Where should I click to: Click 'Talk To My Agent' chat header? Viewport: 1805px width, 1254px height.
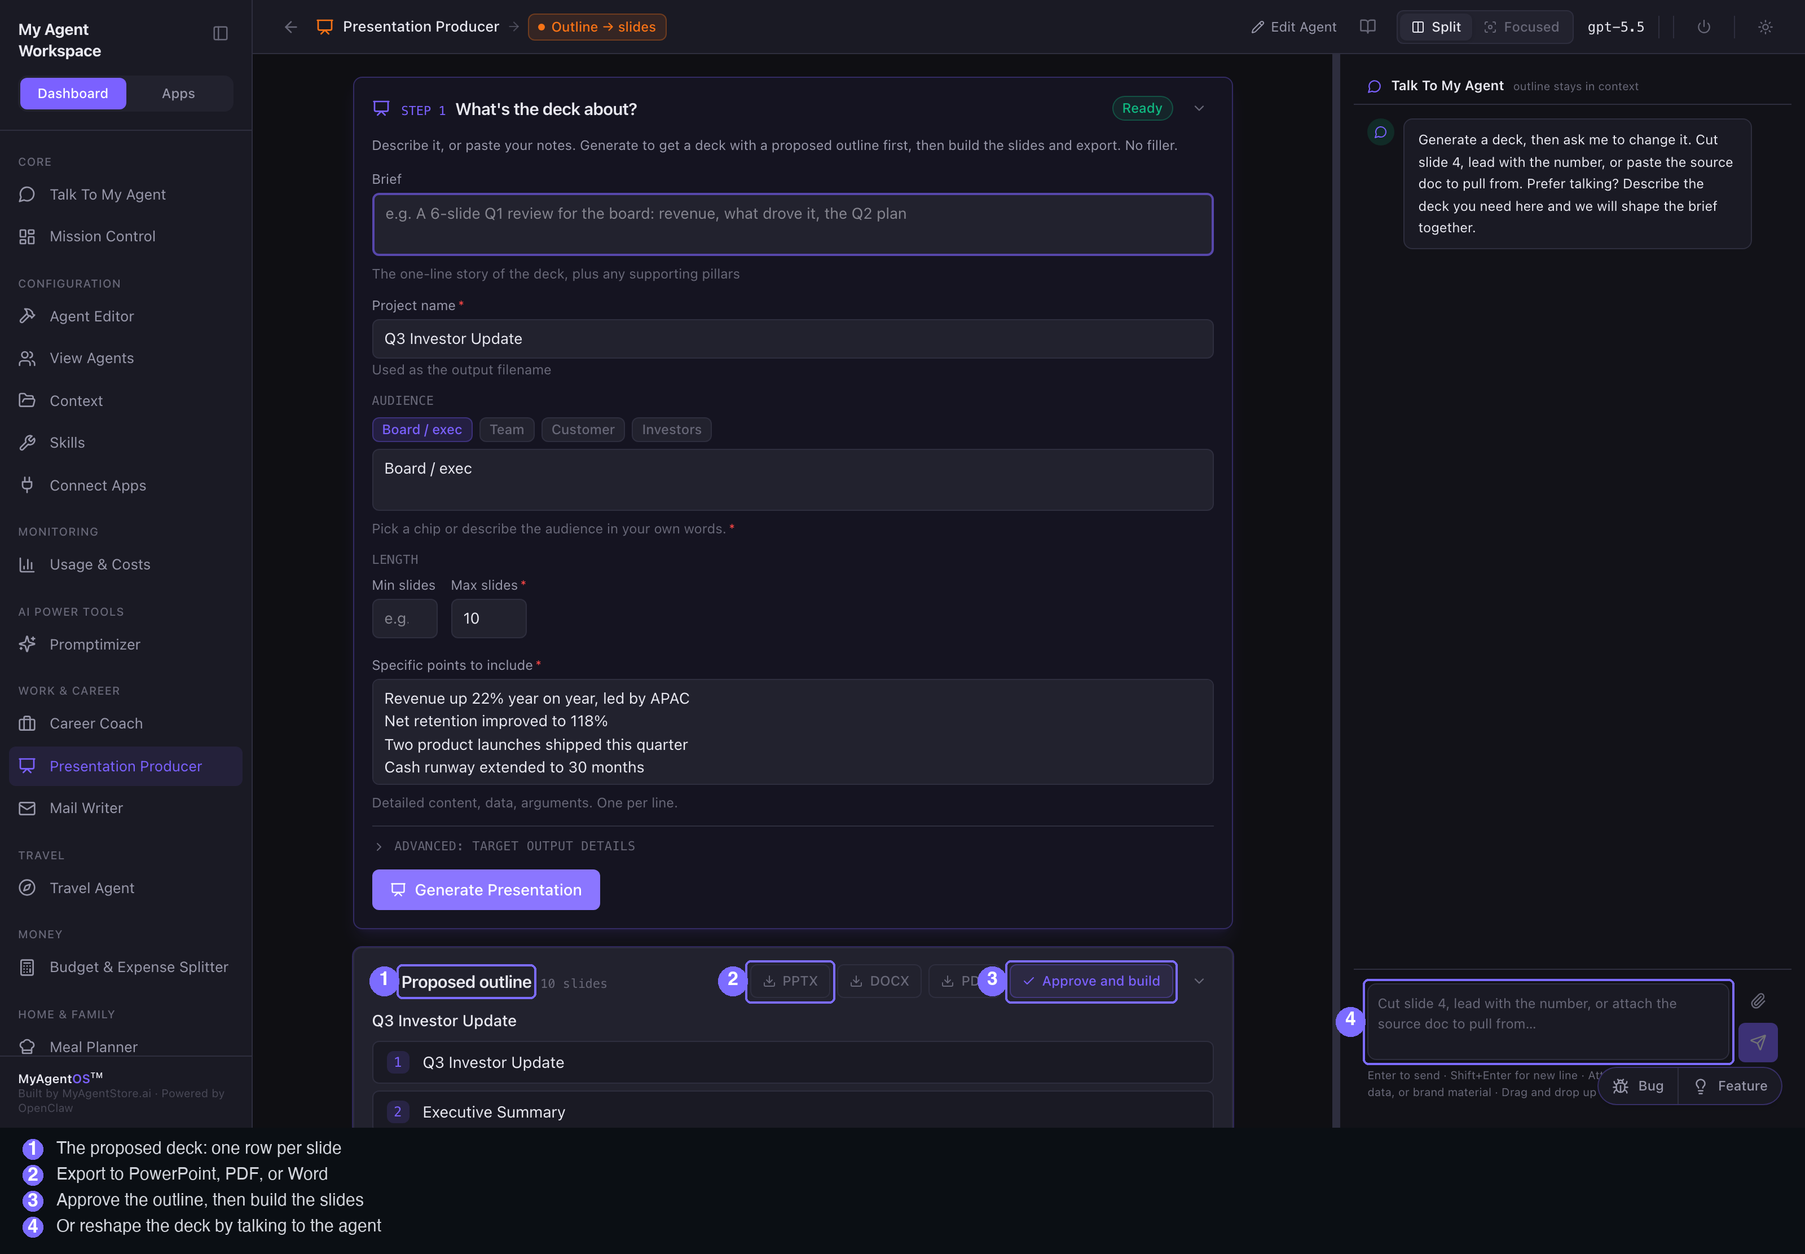pyautogui.click(x=1447, y=86)
